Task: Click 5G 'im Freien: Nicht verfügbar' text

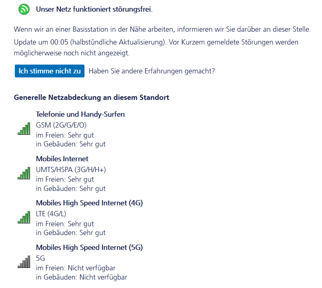Action: point(76,268)
